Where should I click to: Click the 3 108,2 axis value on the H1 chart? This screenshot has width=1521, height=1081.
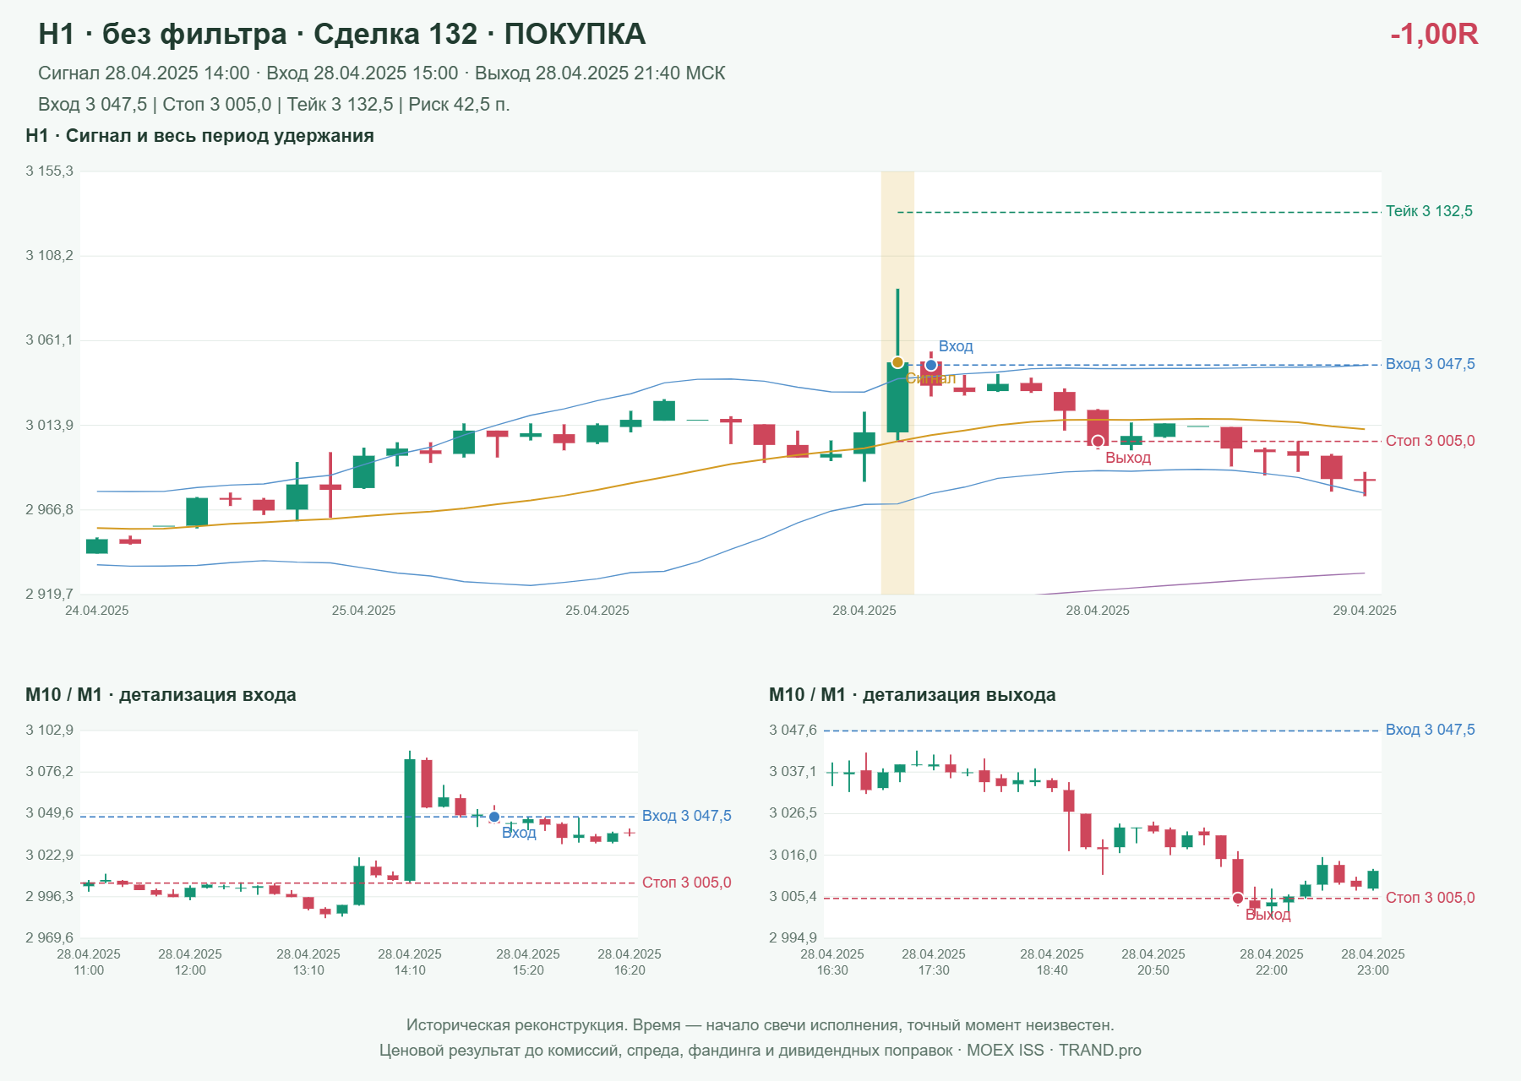pyautogui.click(x=50, y=256)
